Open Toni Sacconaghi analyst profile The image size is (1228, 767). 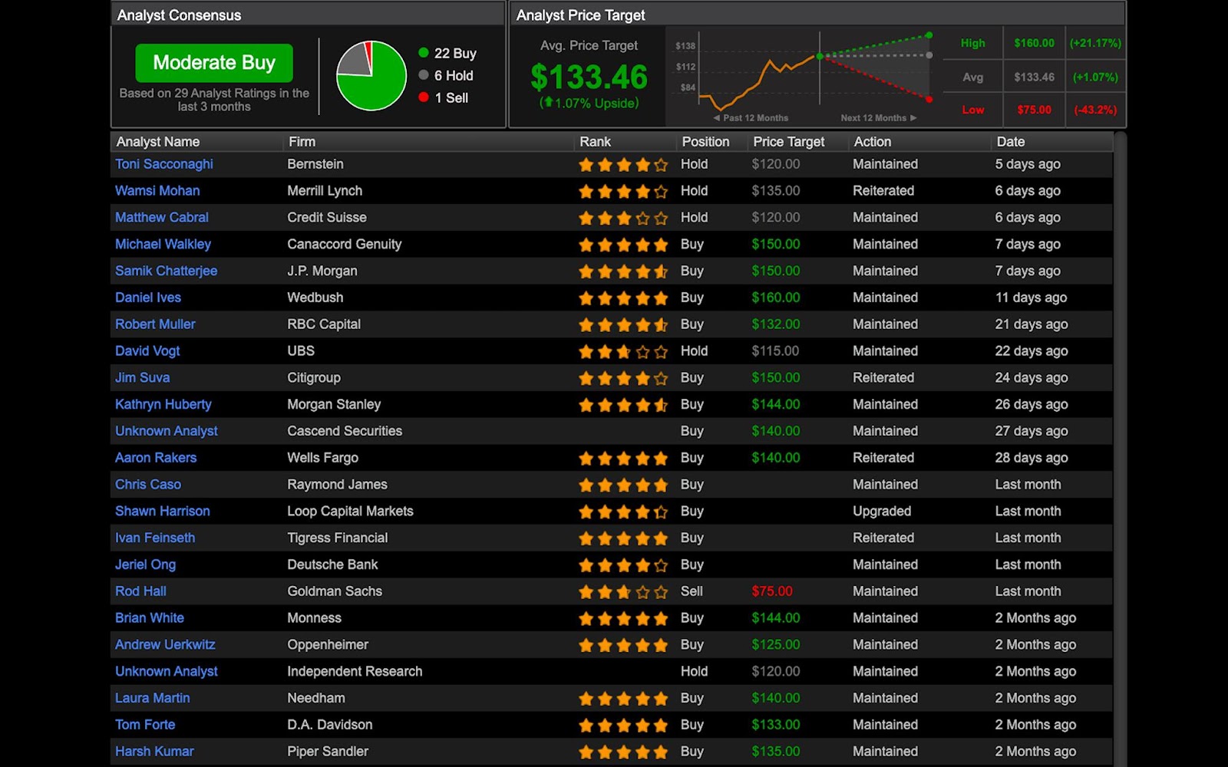tap(164, 164)
